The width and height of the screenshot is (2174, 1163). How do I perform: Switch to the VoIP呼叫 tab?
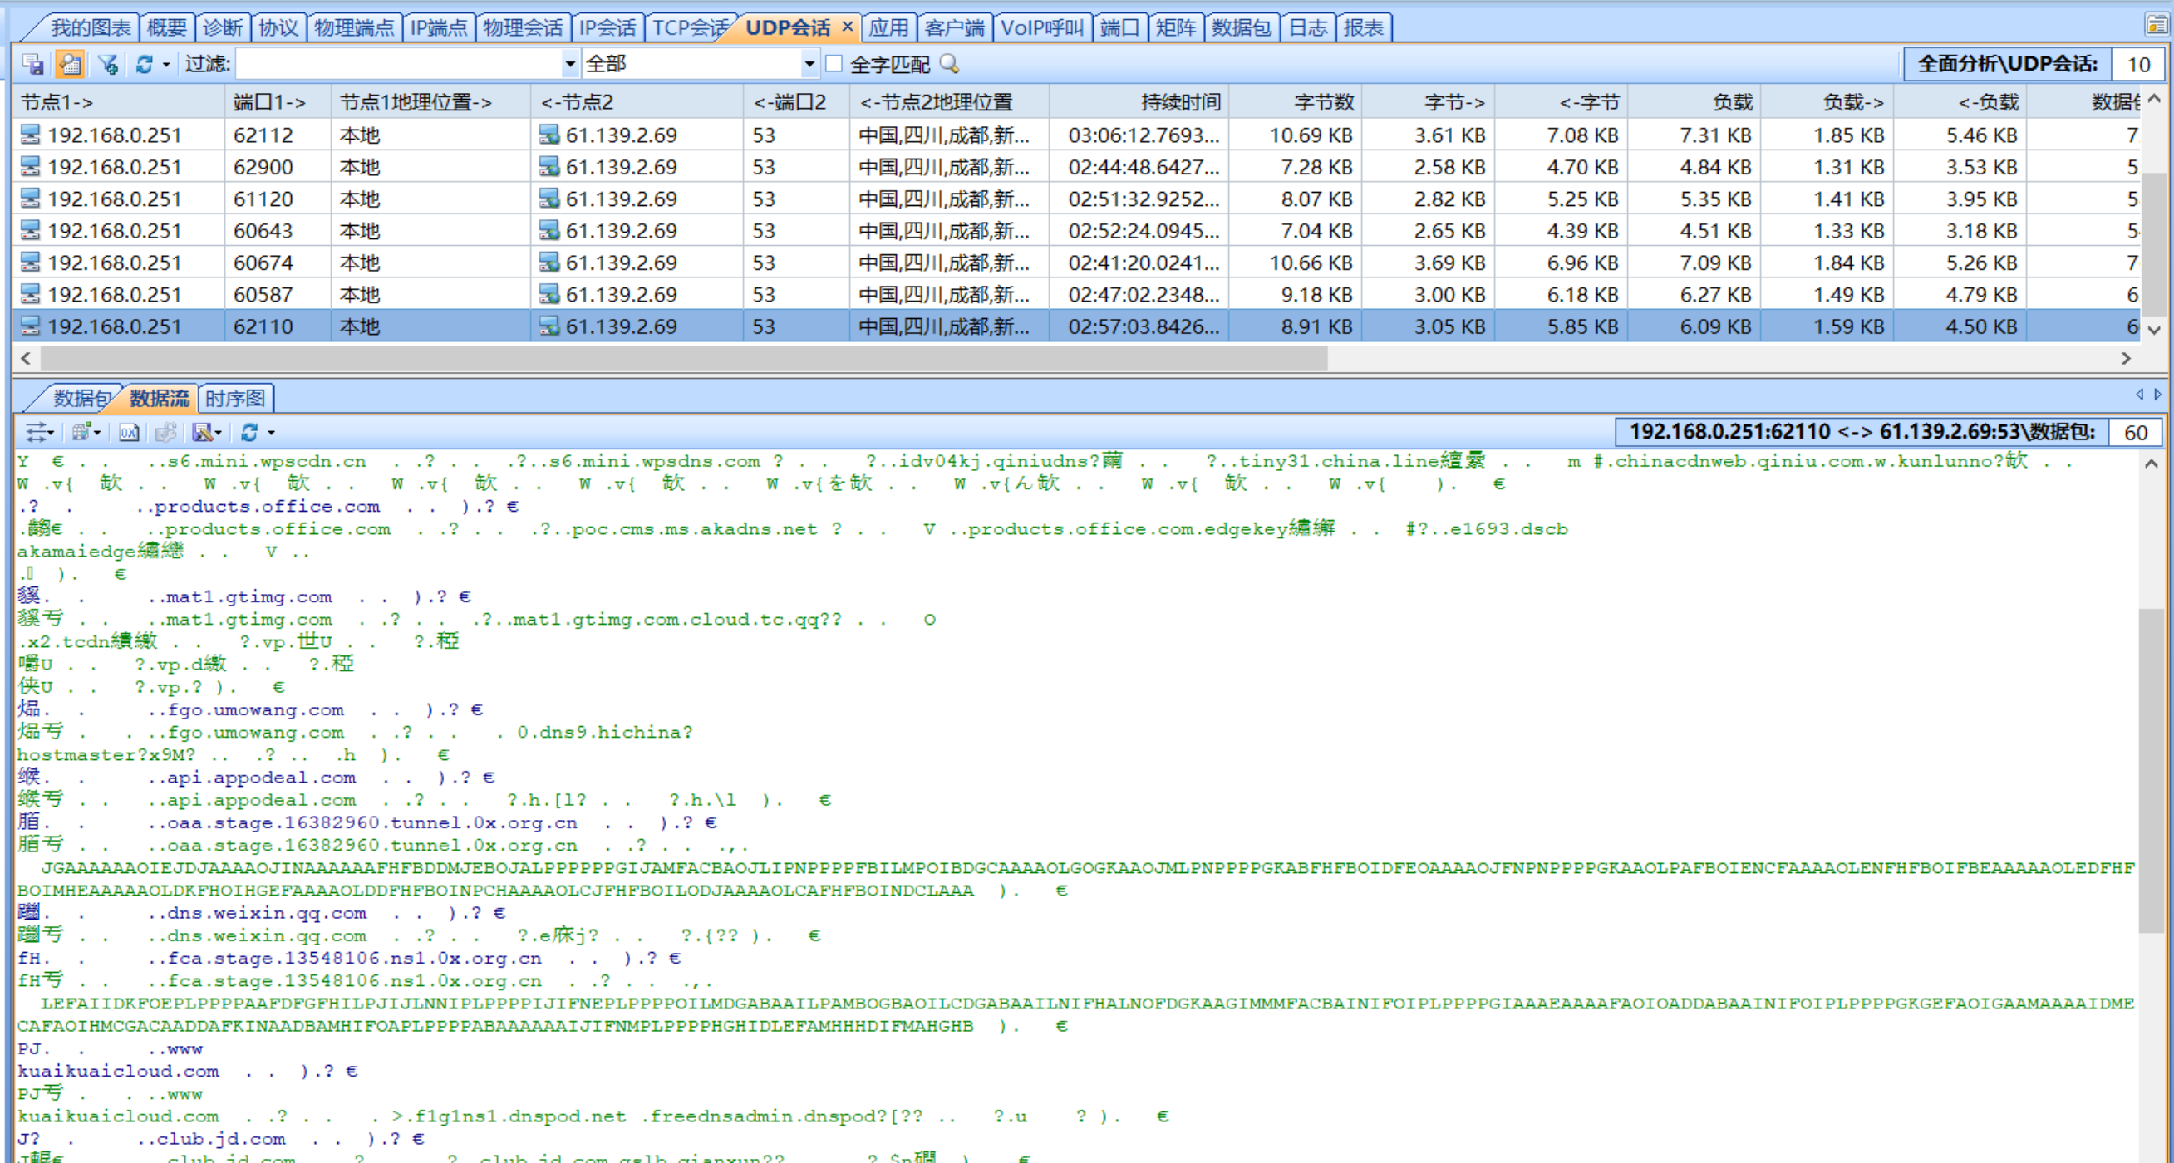point(1041,28)
